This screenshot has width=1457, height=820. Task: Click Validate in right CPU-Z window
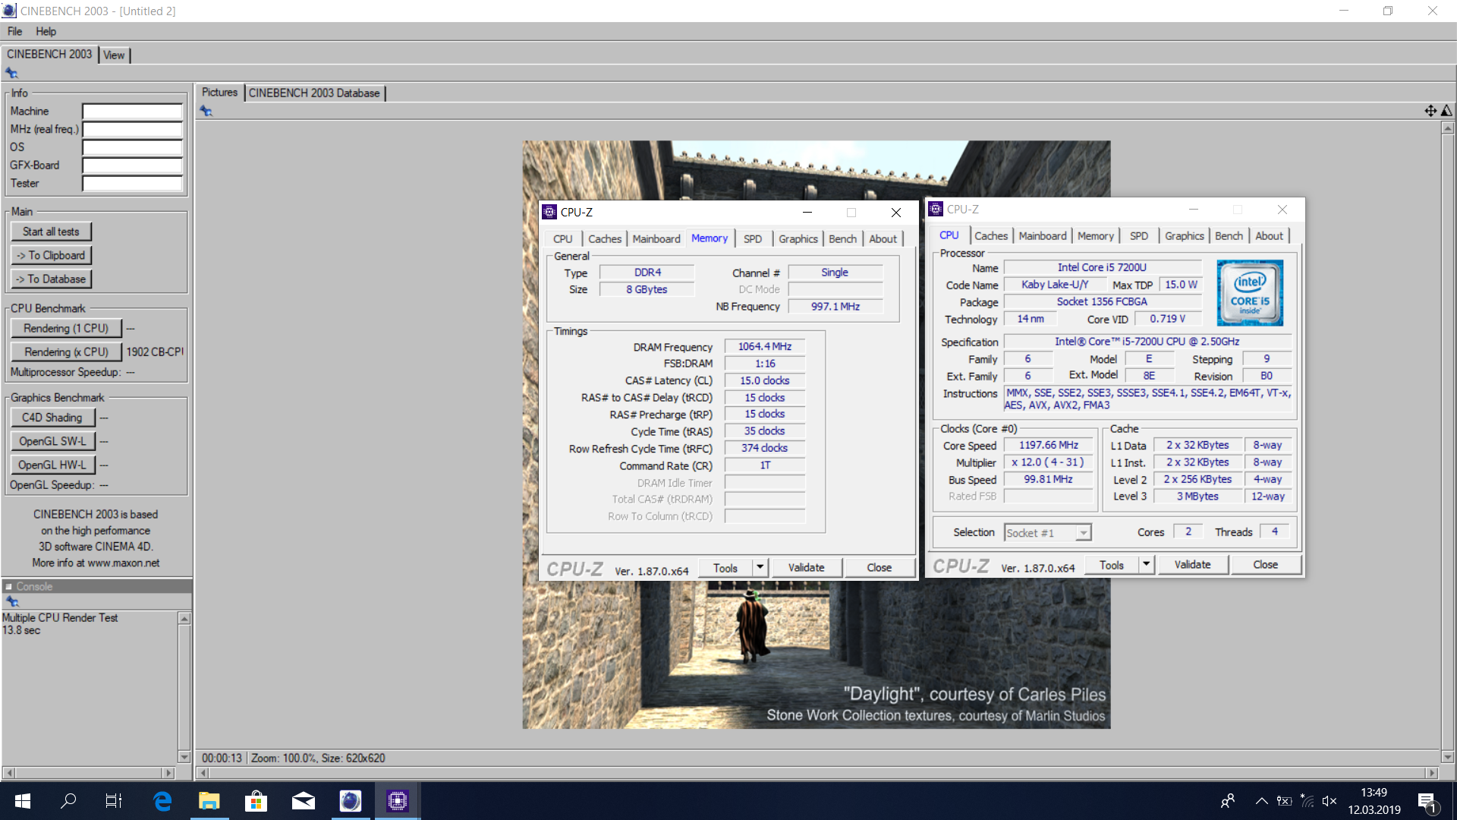[x=1192, y=564]
